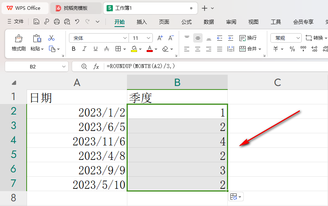Align text to top of cell

(x=187, y=38)
